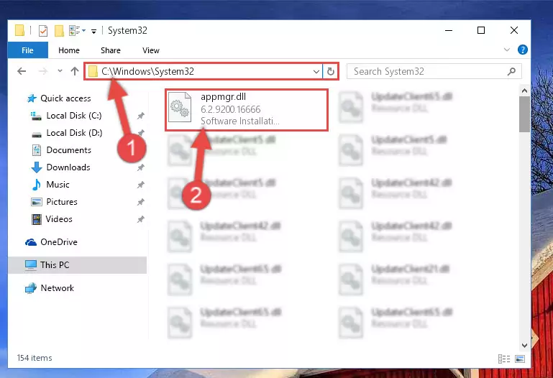Click the Search System32 box

(x=434, y=72)
